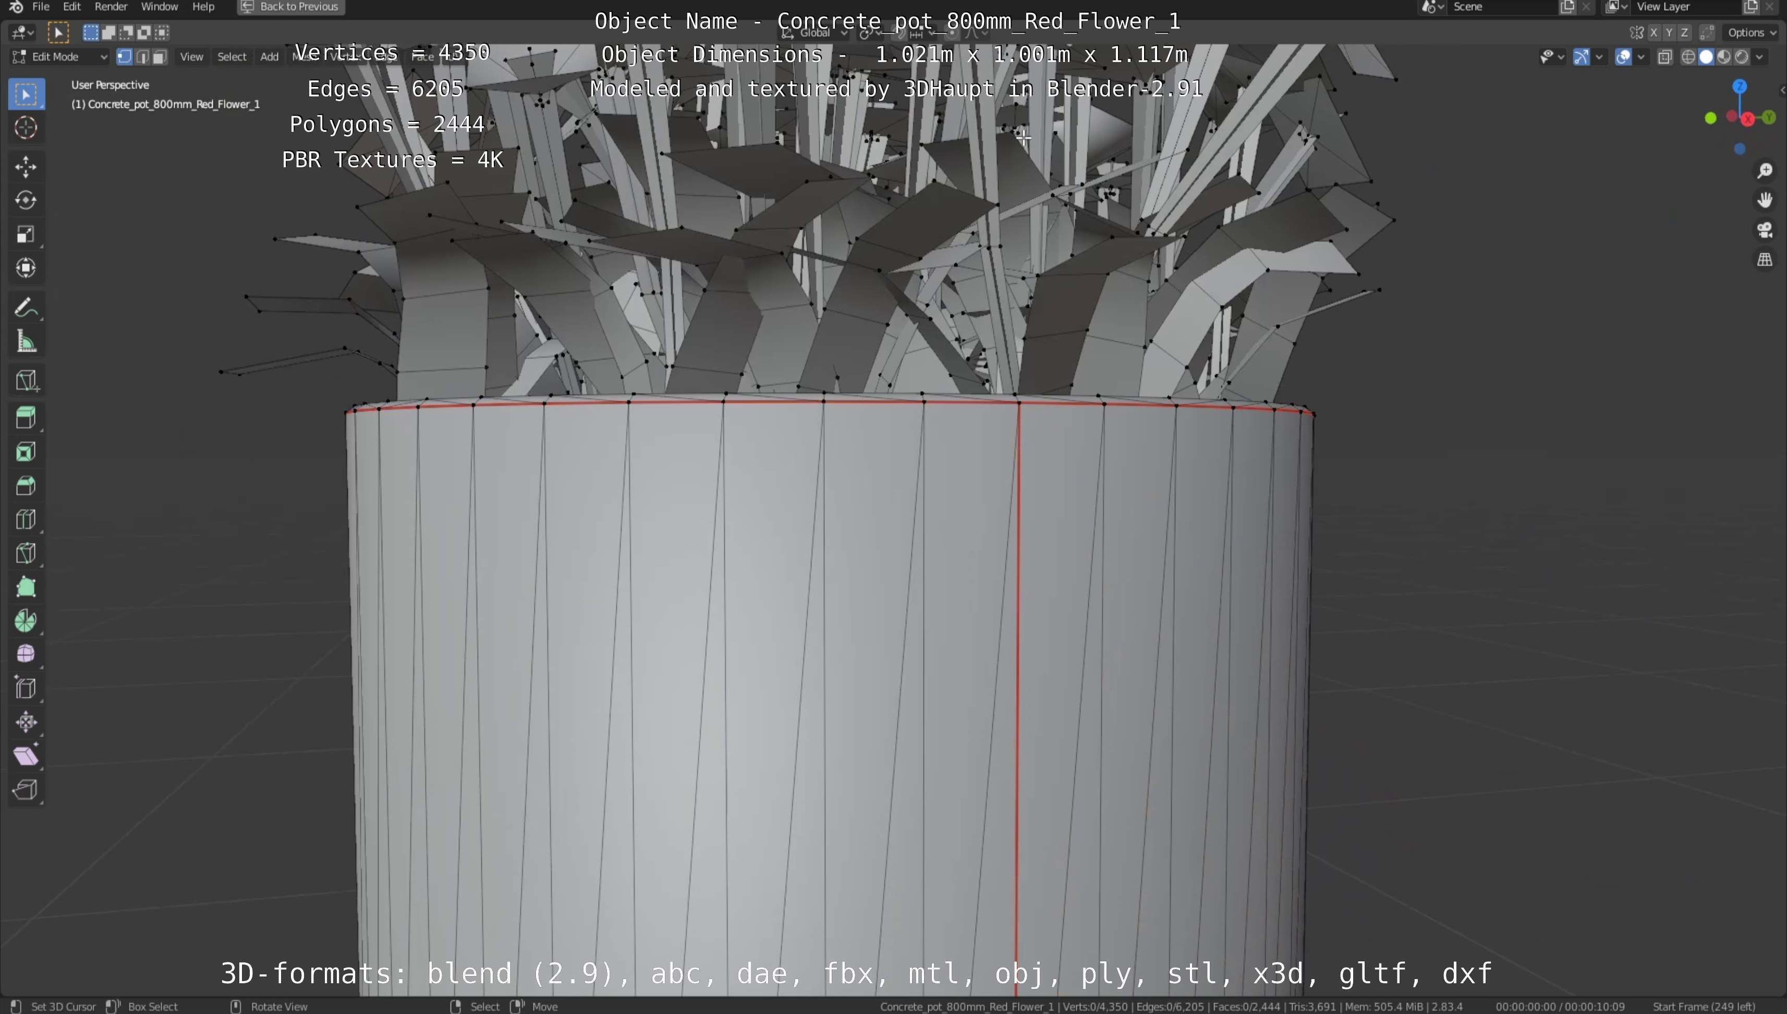Click the blue Z axis gizmo handle
Viewport: 1787px width, 1014px height.
pyautogui.click(x=1740, y=86)
